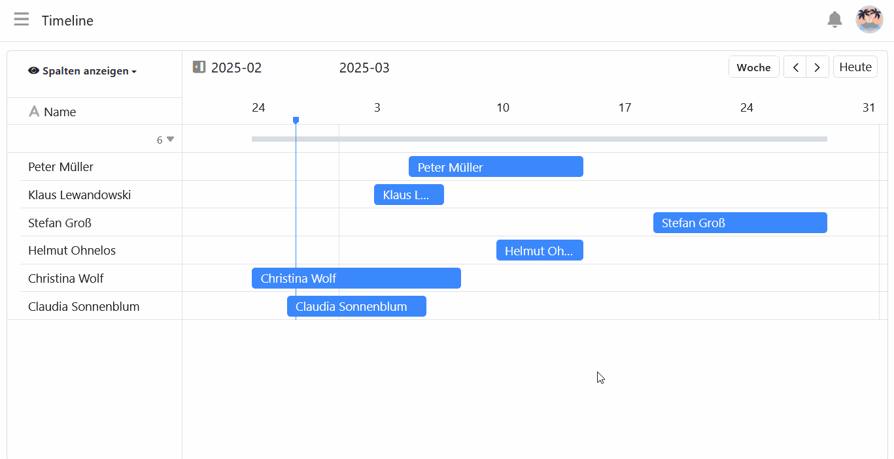
Task: Go to the previous time period
Action: pyautogui.click(x=795, y=67)
